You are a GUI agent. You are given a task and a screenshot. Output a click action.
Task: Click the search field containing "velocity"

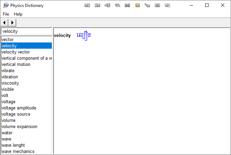pyautogui.click(x=26, y=31)
